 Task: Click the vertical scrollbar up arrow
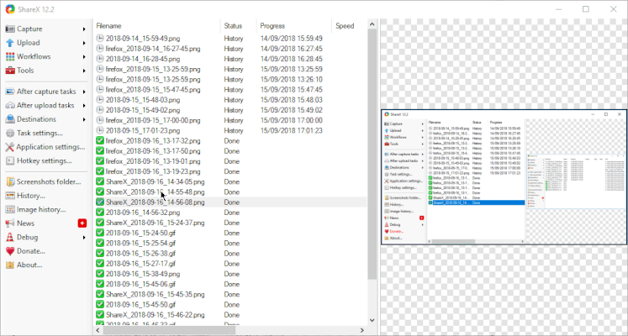coord(372,24)
